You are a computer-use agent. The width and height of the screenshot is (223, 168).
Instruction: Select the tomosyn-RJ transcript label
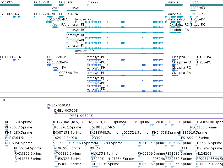pos(75,46)
